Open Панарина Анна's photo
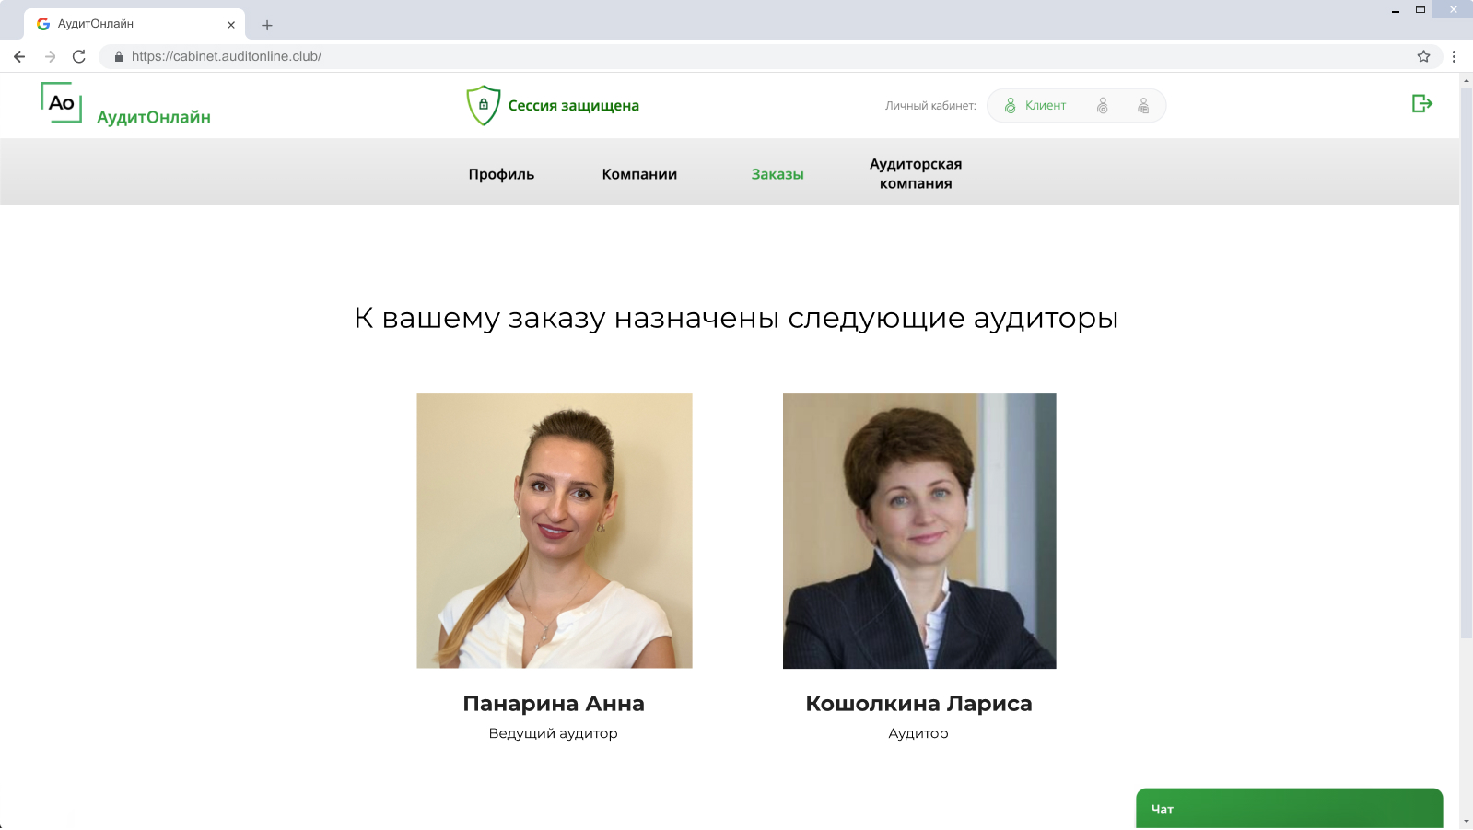 tap(555, 531)
